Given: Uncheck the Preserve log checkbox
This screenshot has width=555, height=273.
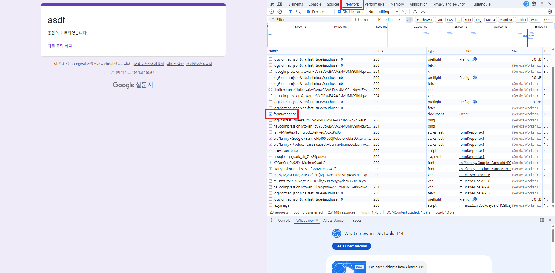Looking at the screenshot, I should pyautogui.click(x=309, y=12).
